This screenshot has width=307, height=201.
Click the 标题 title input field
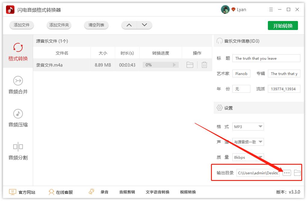click(266, 58)
